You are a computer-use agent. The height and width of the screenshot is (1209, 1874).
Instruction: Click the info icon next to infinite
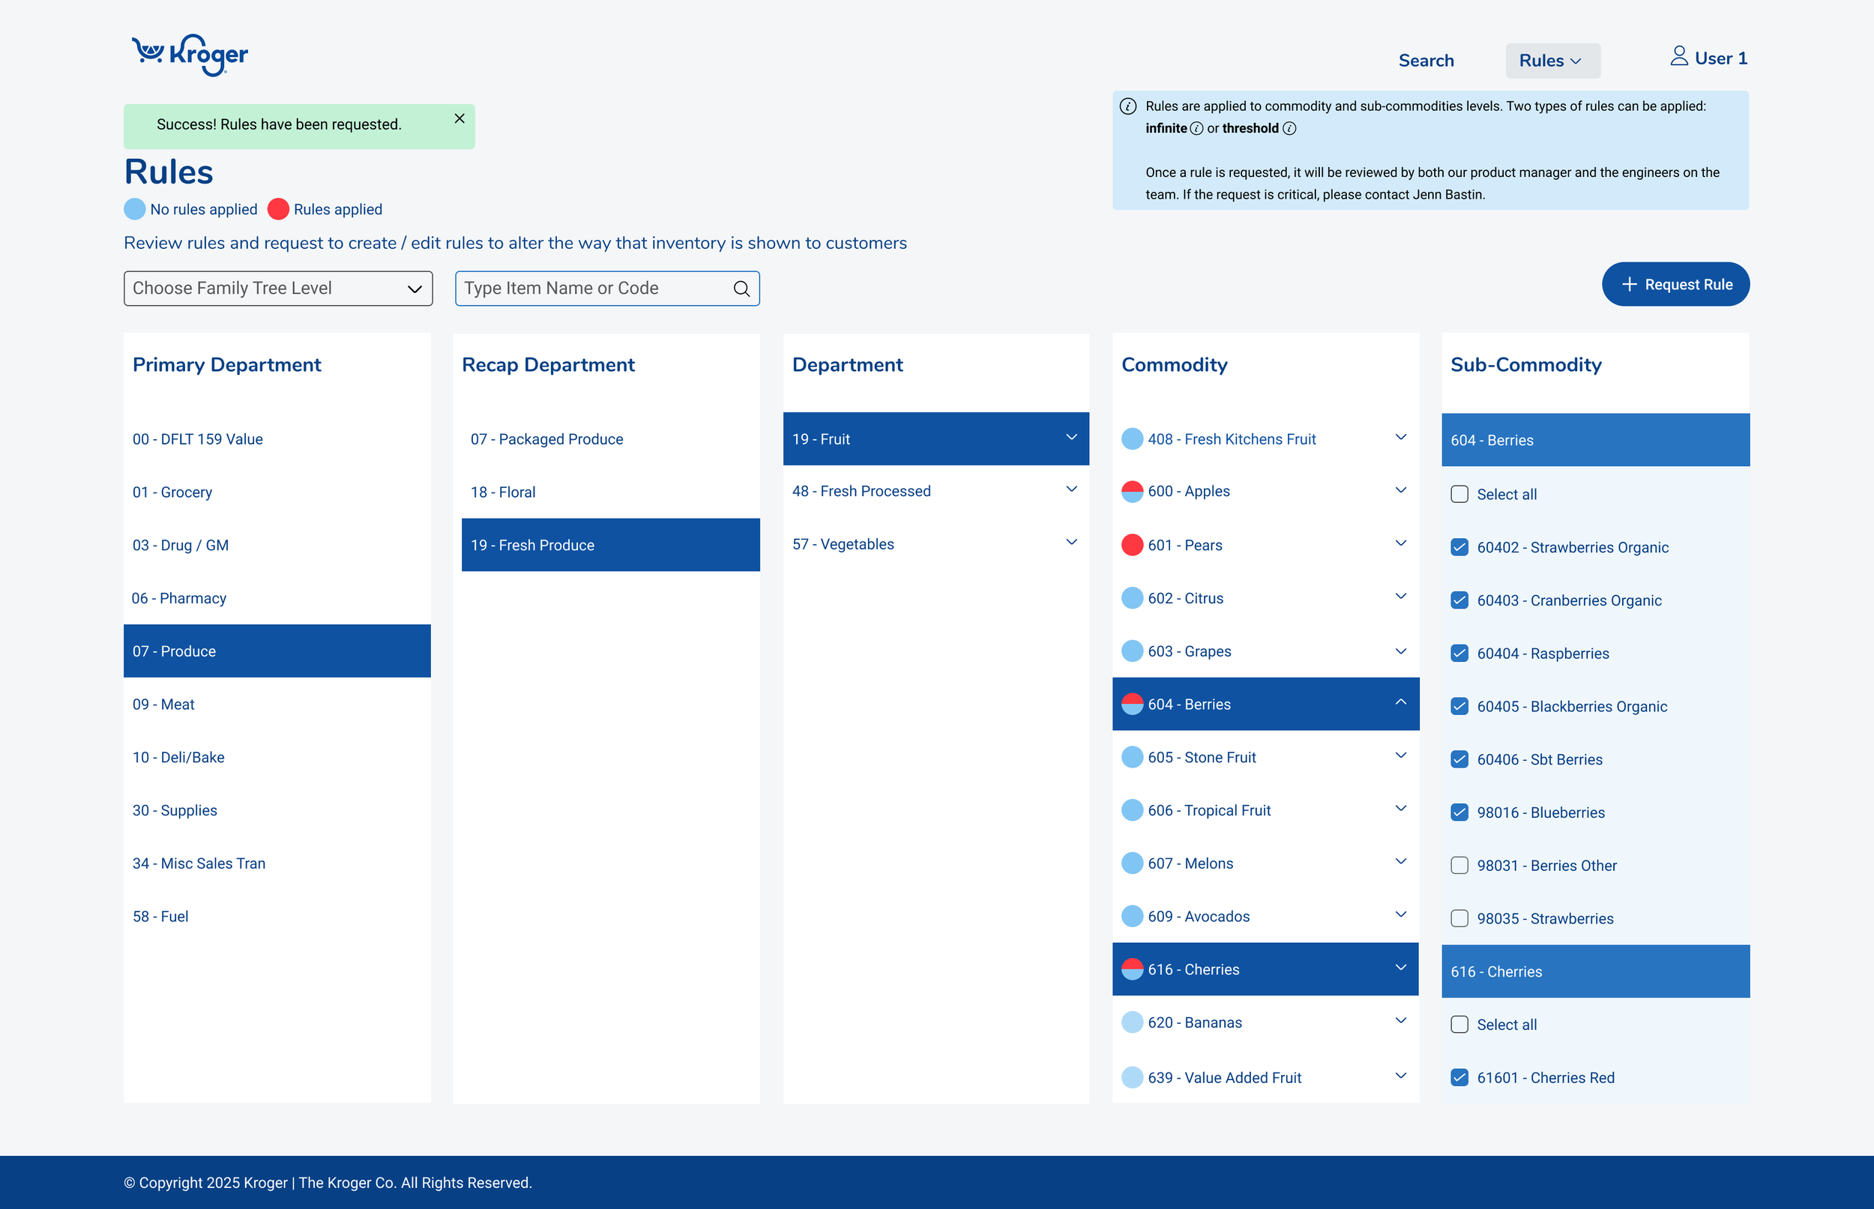(1196, 129)
